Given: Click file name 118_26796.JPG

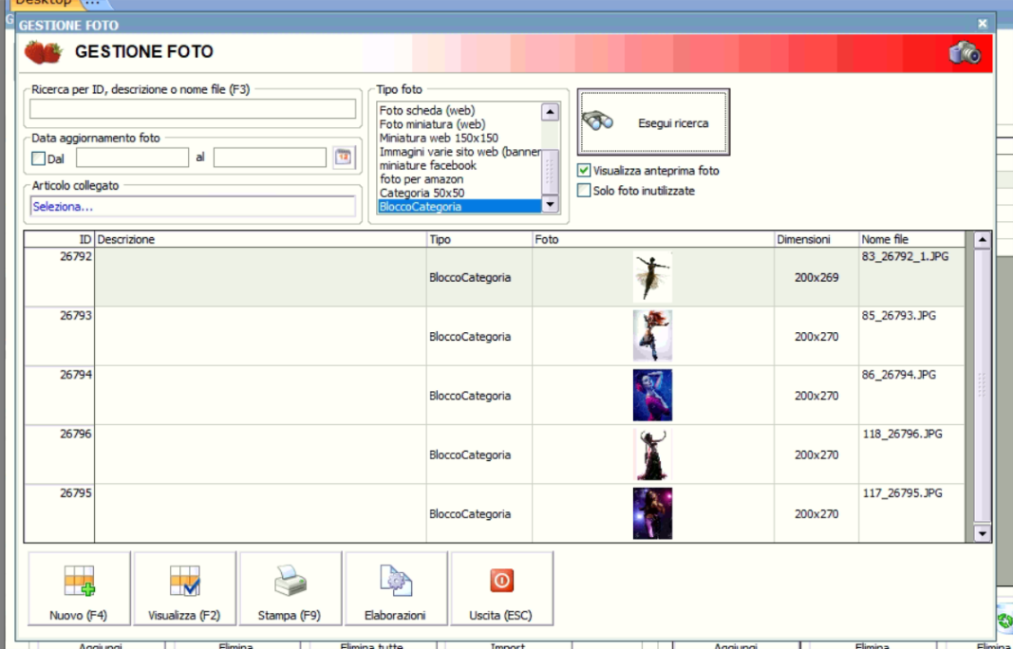Looking at the screenshot, I should [x=902, y=434].
